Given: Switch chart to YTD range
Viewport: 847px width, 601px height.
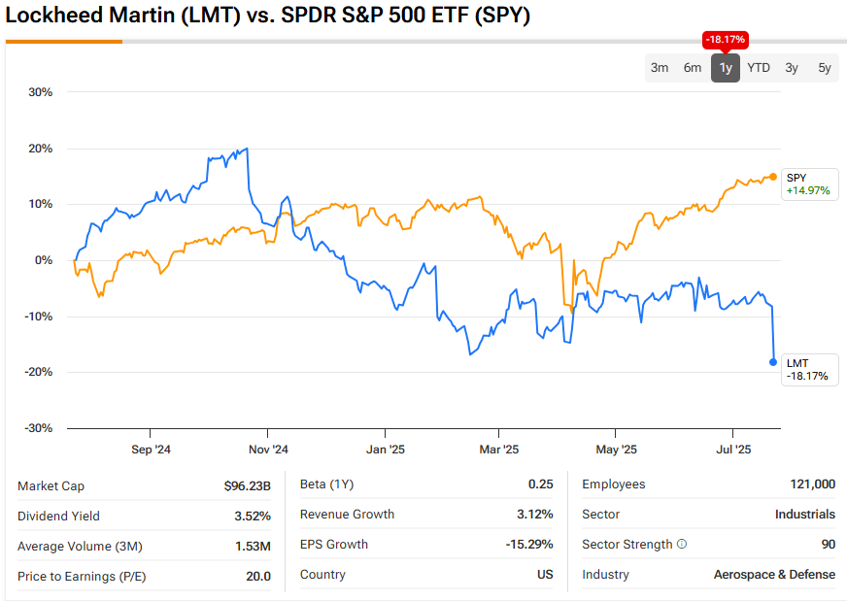Looking at the screenshot, I should [x=759, y=68].
